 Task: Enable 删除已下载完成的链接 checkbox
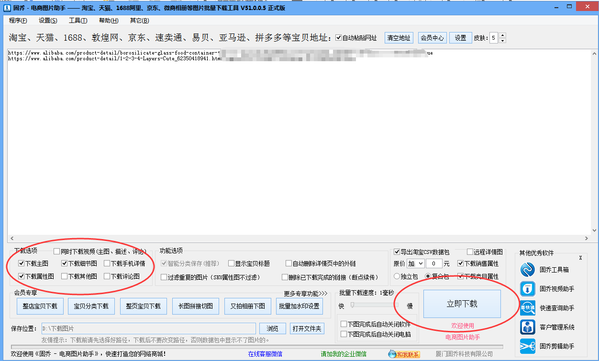pos(285,277)
